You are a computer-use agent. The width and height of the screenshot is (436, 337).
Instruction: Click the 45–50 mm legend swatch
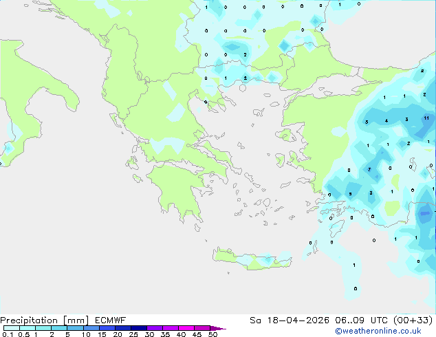(202, 328)
